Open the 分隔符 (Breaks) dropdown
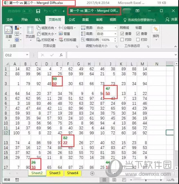Screen dimensions: 179x184 pyautogui.click(x=67, y=28)
